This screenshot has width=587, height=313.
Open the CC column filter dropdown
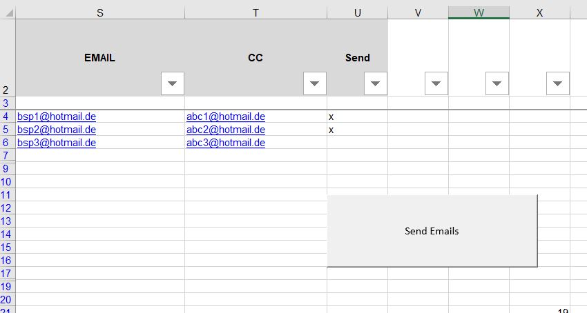(x=315, y=83)
